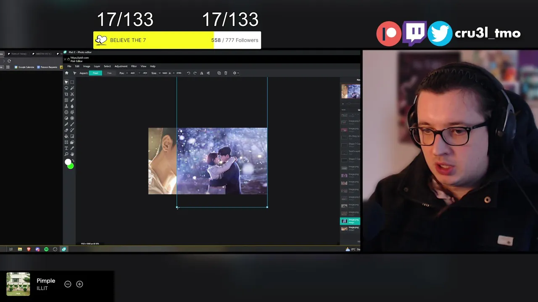Select the Hand pan tool
Screen dimensions: 538x302
[x=72, y=154]
